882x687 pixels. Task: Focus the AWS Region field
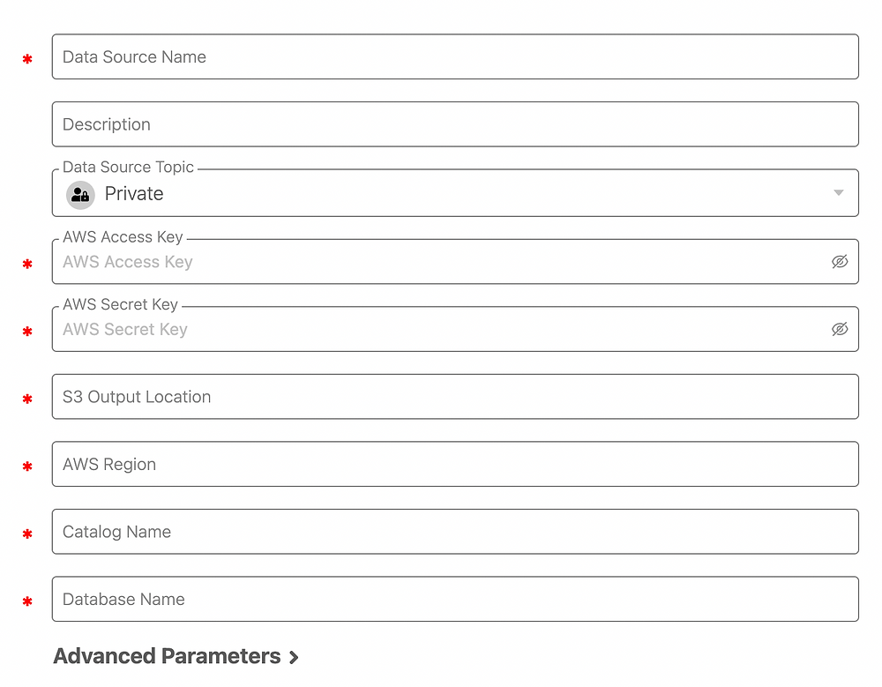pyautogui.click(x=455, y=464)
